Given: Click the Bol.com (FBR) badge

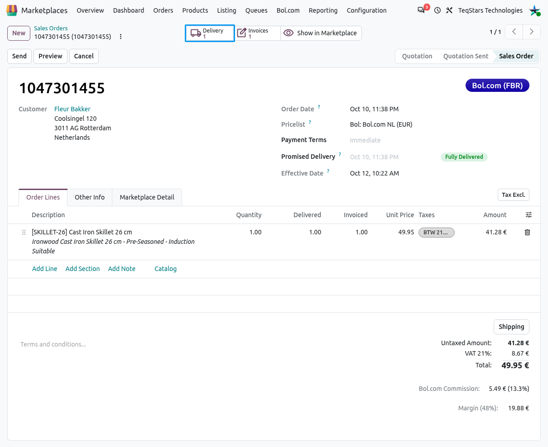Looking at the screenshot, I should [x=497, y=86].
